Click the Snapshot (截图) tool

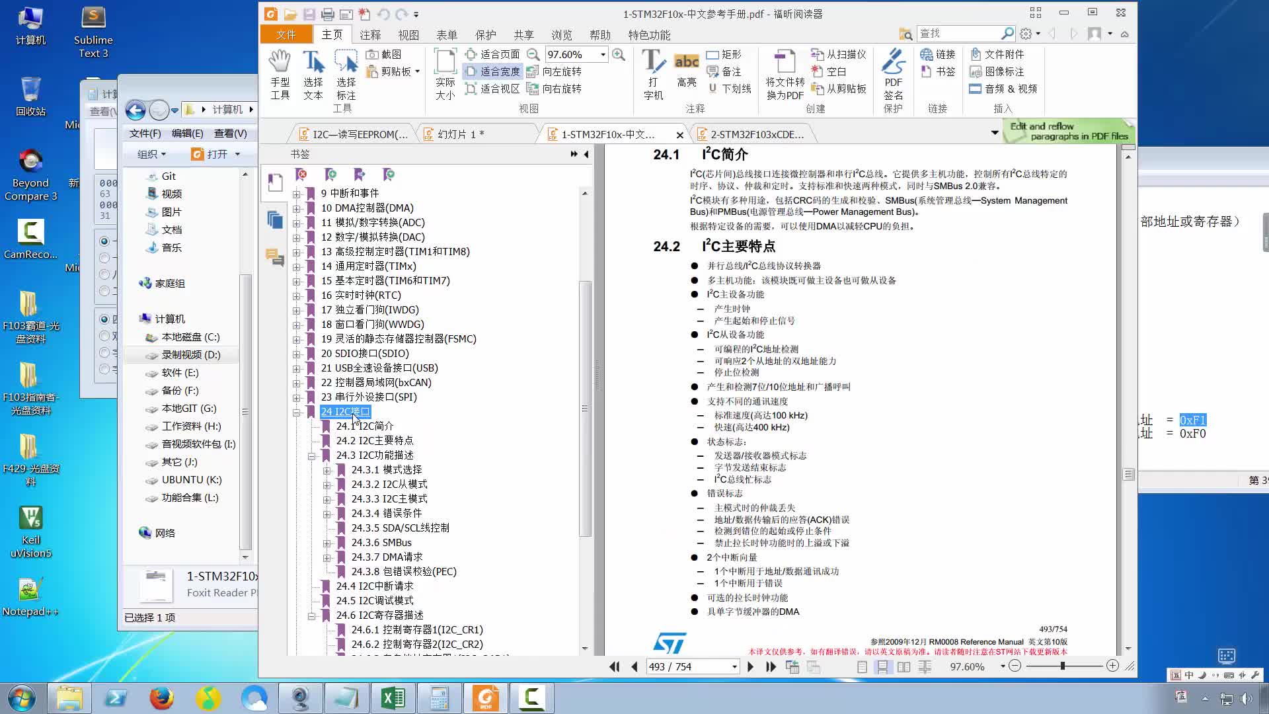383,54
